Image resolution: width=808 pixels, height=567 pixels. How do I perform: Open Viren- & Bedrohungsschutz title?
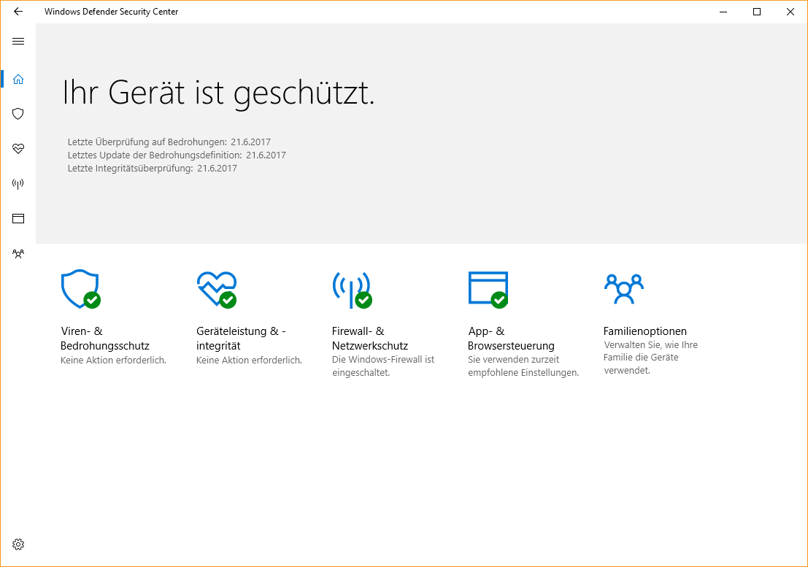(x=105, y=339)
